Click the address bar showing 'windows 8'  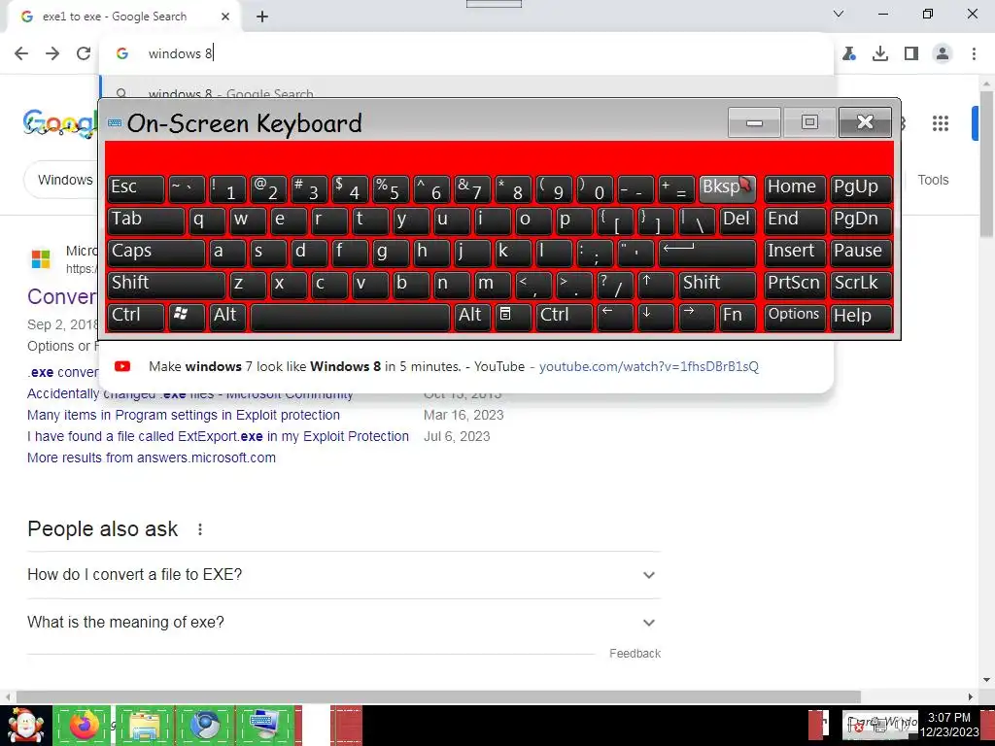[x=466, y=53]
